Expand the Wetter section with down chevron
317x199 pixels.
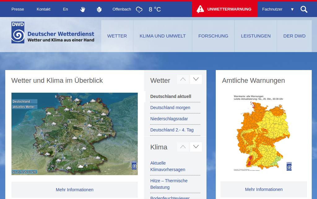click(x=196, y=79)
